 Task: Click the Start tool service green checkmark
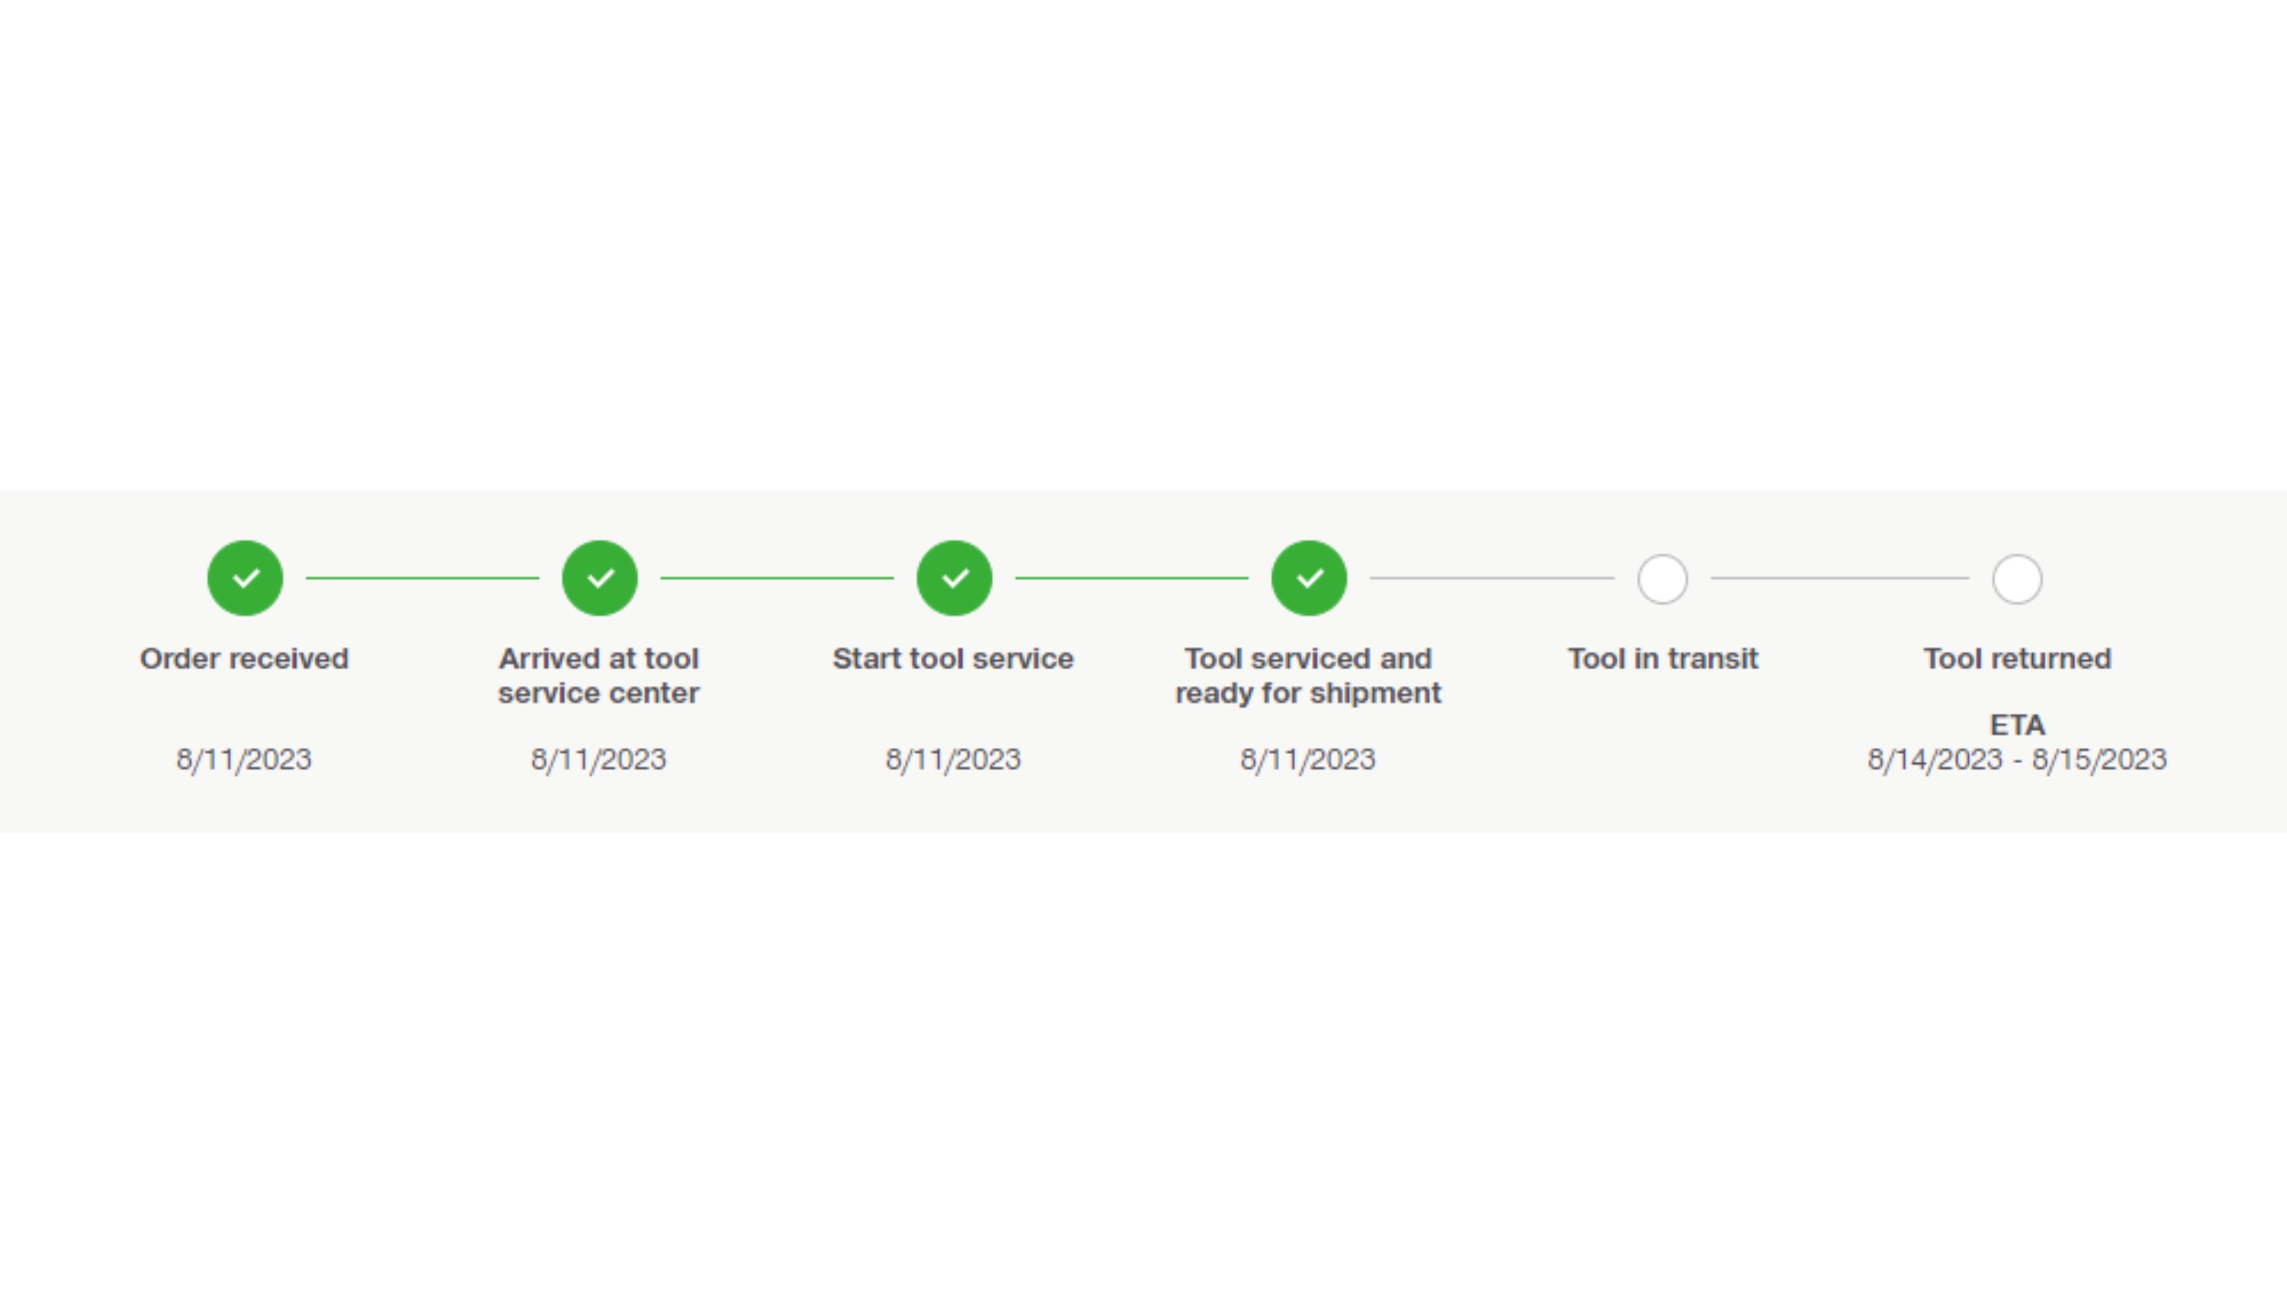[954, 578]
